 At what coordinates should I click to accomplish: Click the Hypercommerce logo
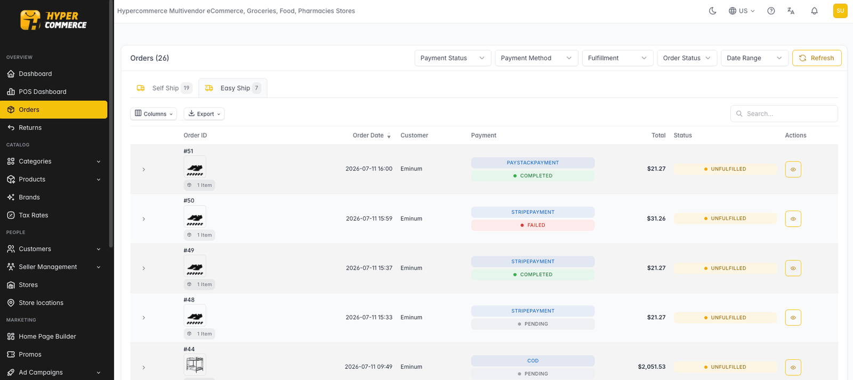tap(53, 20)
